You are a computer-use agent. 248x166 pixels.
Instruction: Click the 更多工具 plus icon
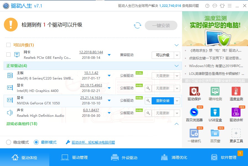click(236, 133)
